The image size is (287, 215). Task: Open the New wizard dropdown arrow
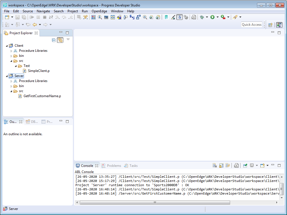pyautogui.click(x=12, y=17)
